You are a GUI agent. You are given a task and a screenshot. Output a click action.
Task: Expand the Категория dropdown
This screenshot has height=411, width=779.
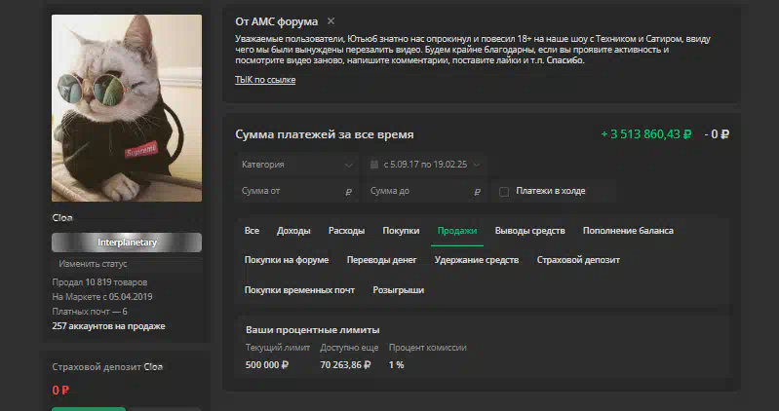click(x=296, y=165)
